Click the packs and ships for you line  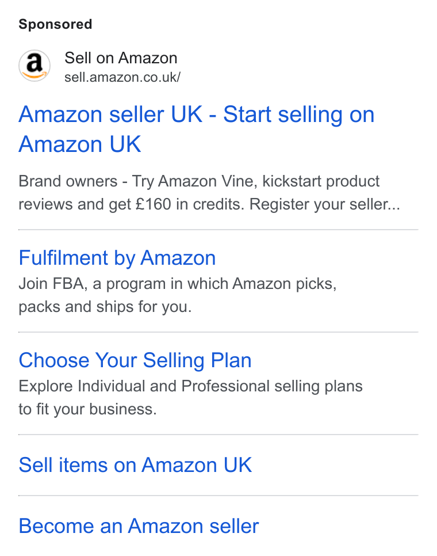click(x=105, y=307)
